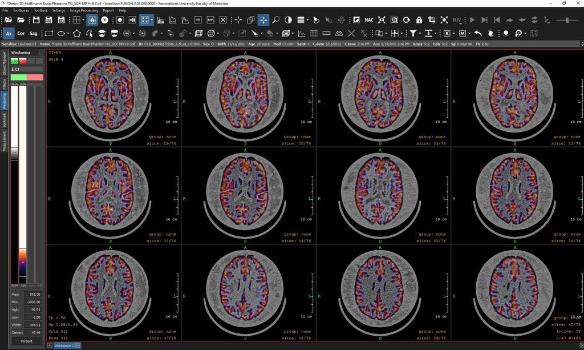The image size is (584, 350).
Task: Click the half-filled contrast circle icon
Action: pyautogui.click(x=288, y=20)
